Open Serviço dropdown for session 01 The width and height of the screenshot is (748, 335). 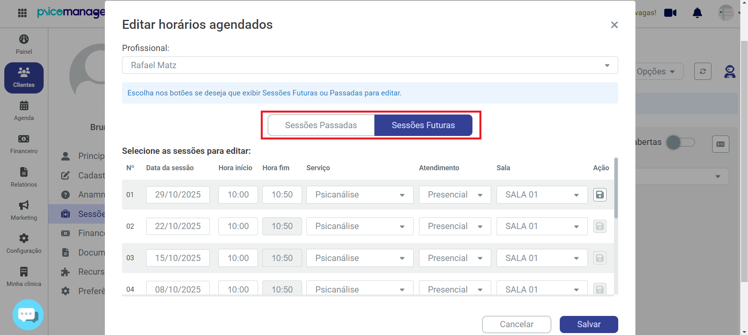click(x=360, y=195)
